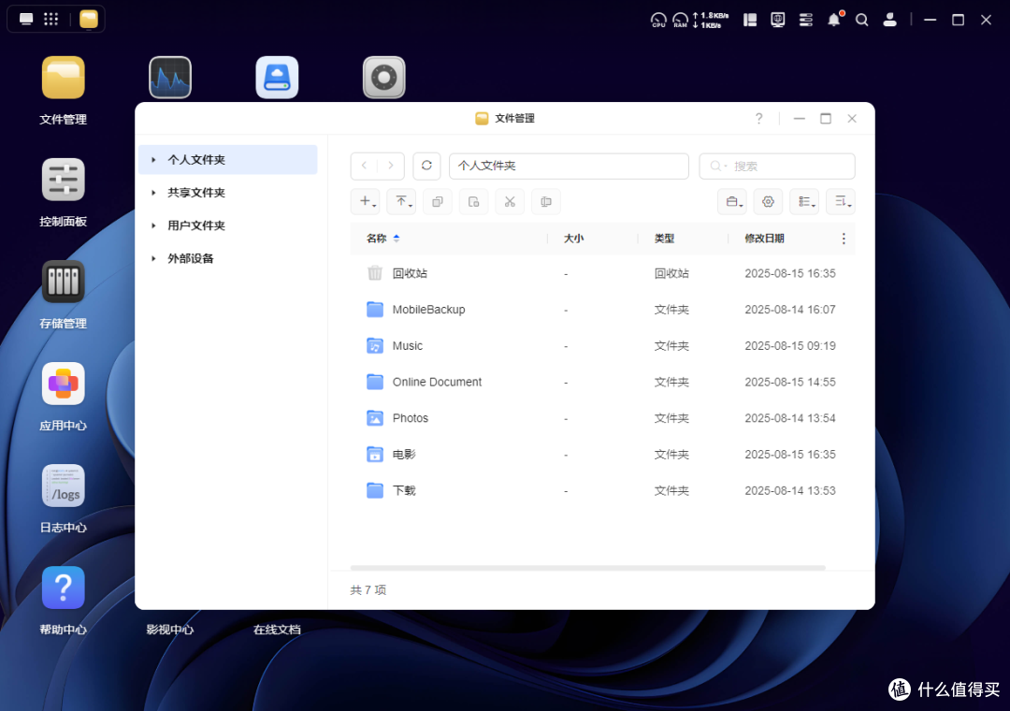Launch 应用中心 from the desktop
The height and width of the screenshot is (711, 1010).
64,384
